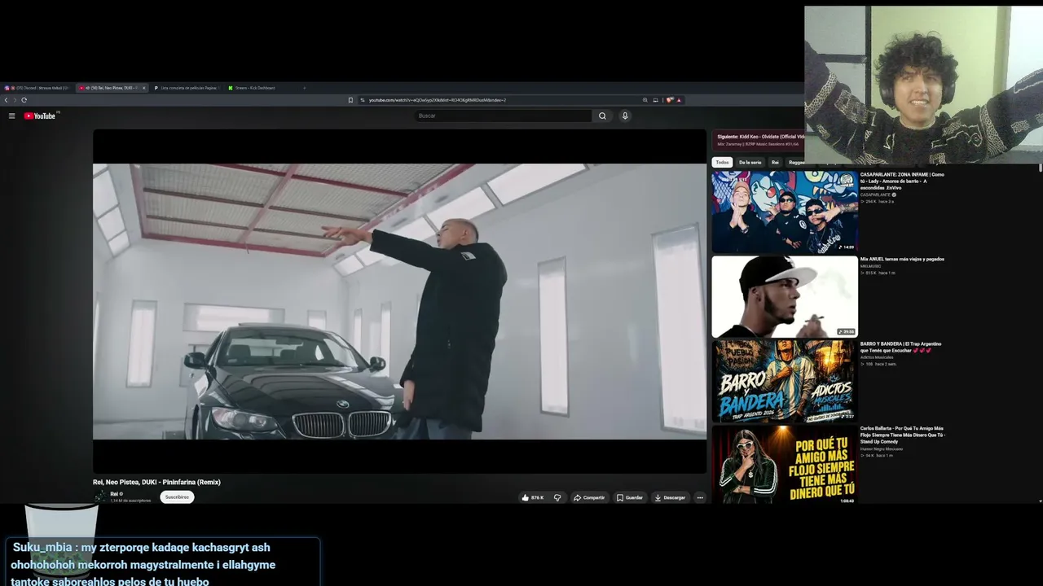Switch to the Discord browser tab
Viewport: 1043px width, 586px height.
(37, 88)
